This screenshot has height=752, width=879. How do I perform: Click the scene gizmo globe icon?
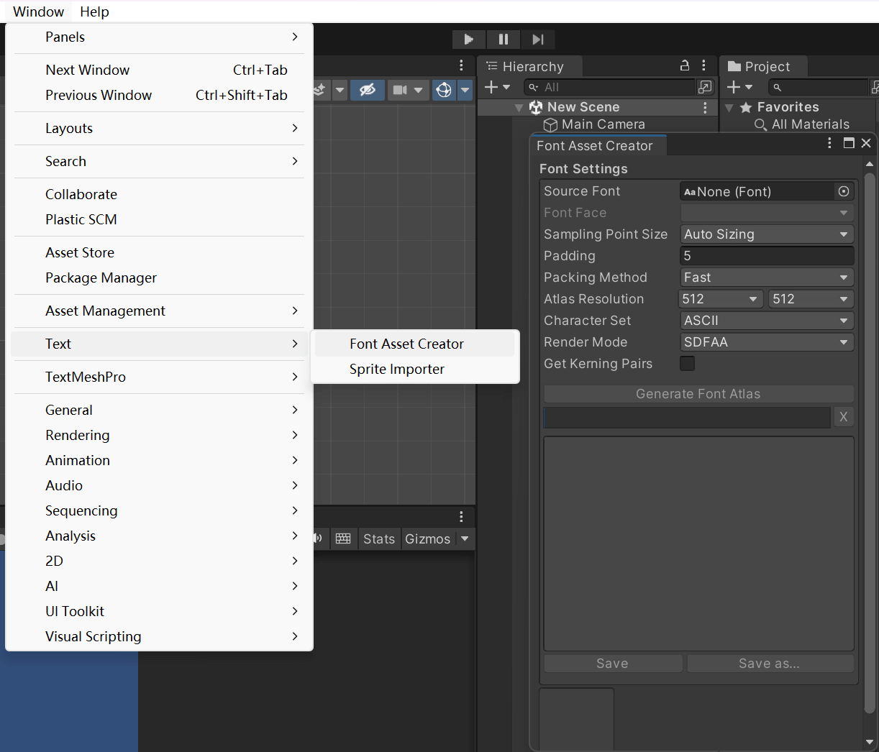point(443,90)
